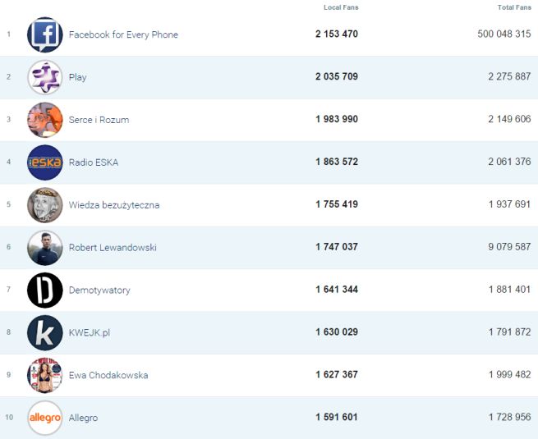Image resolution: width=538 pixels, height=439 pixels.
Task: Open the Ewa Chodakowska name link
Action: click(108, 376)
